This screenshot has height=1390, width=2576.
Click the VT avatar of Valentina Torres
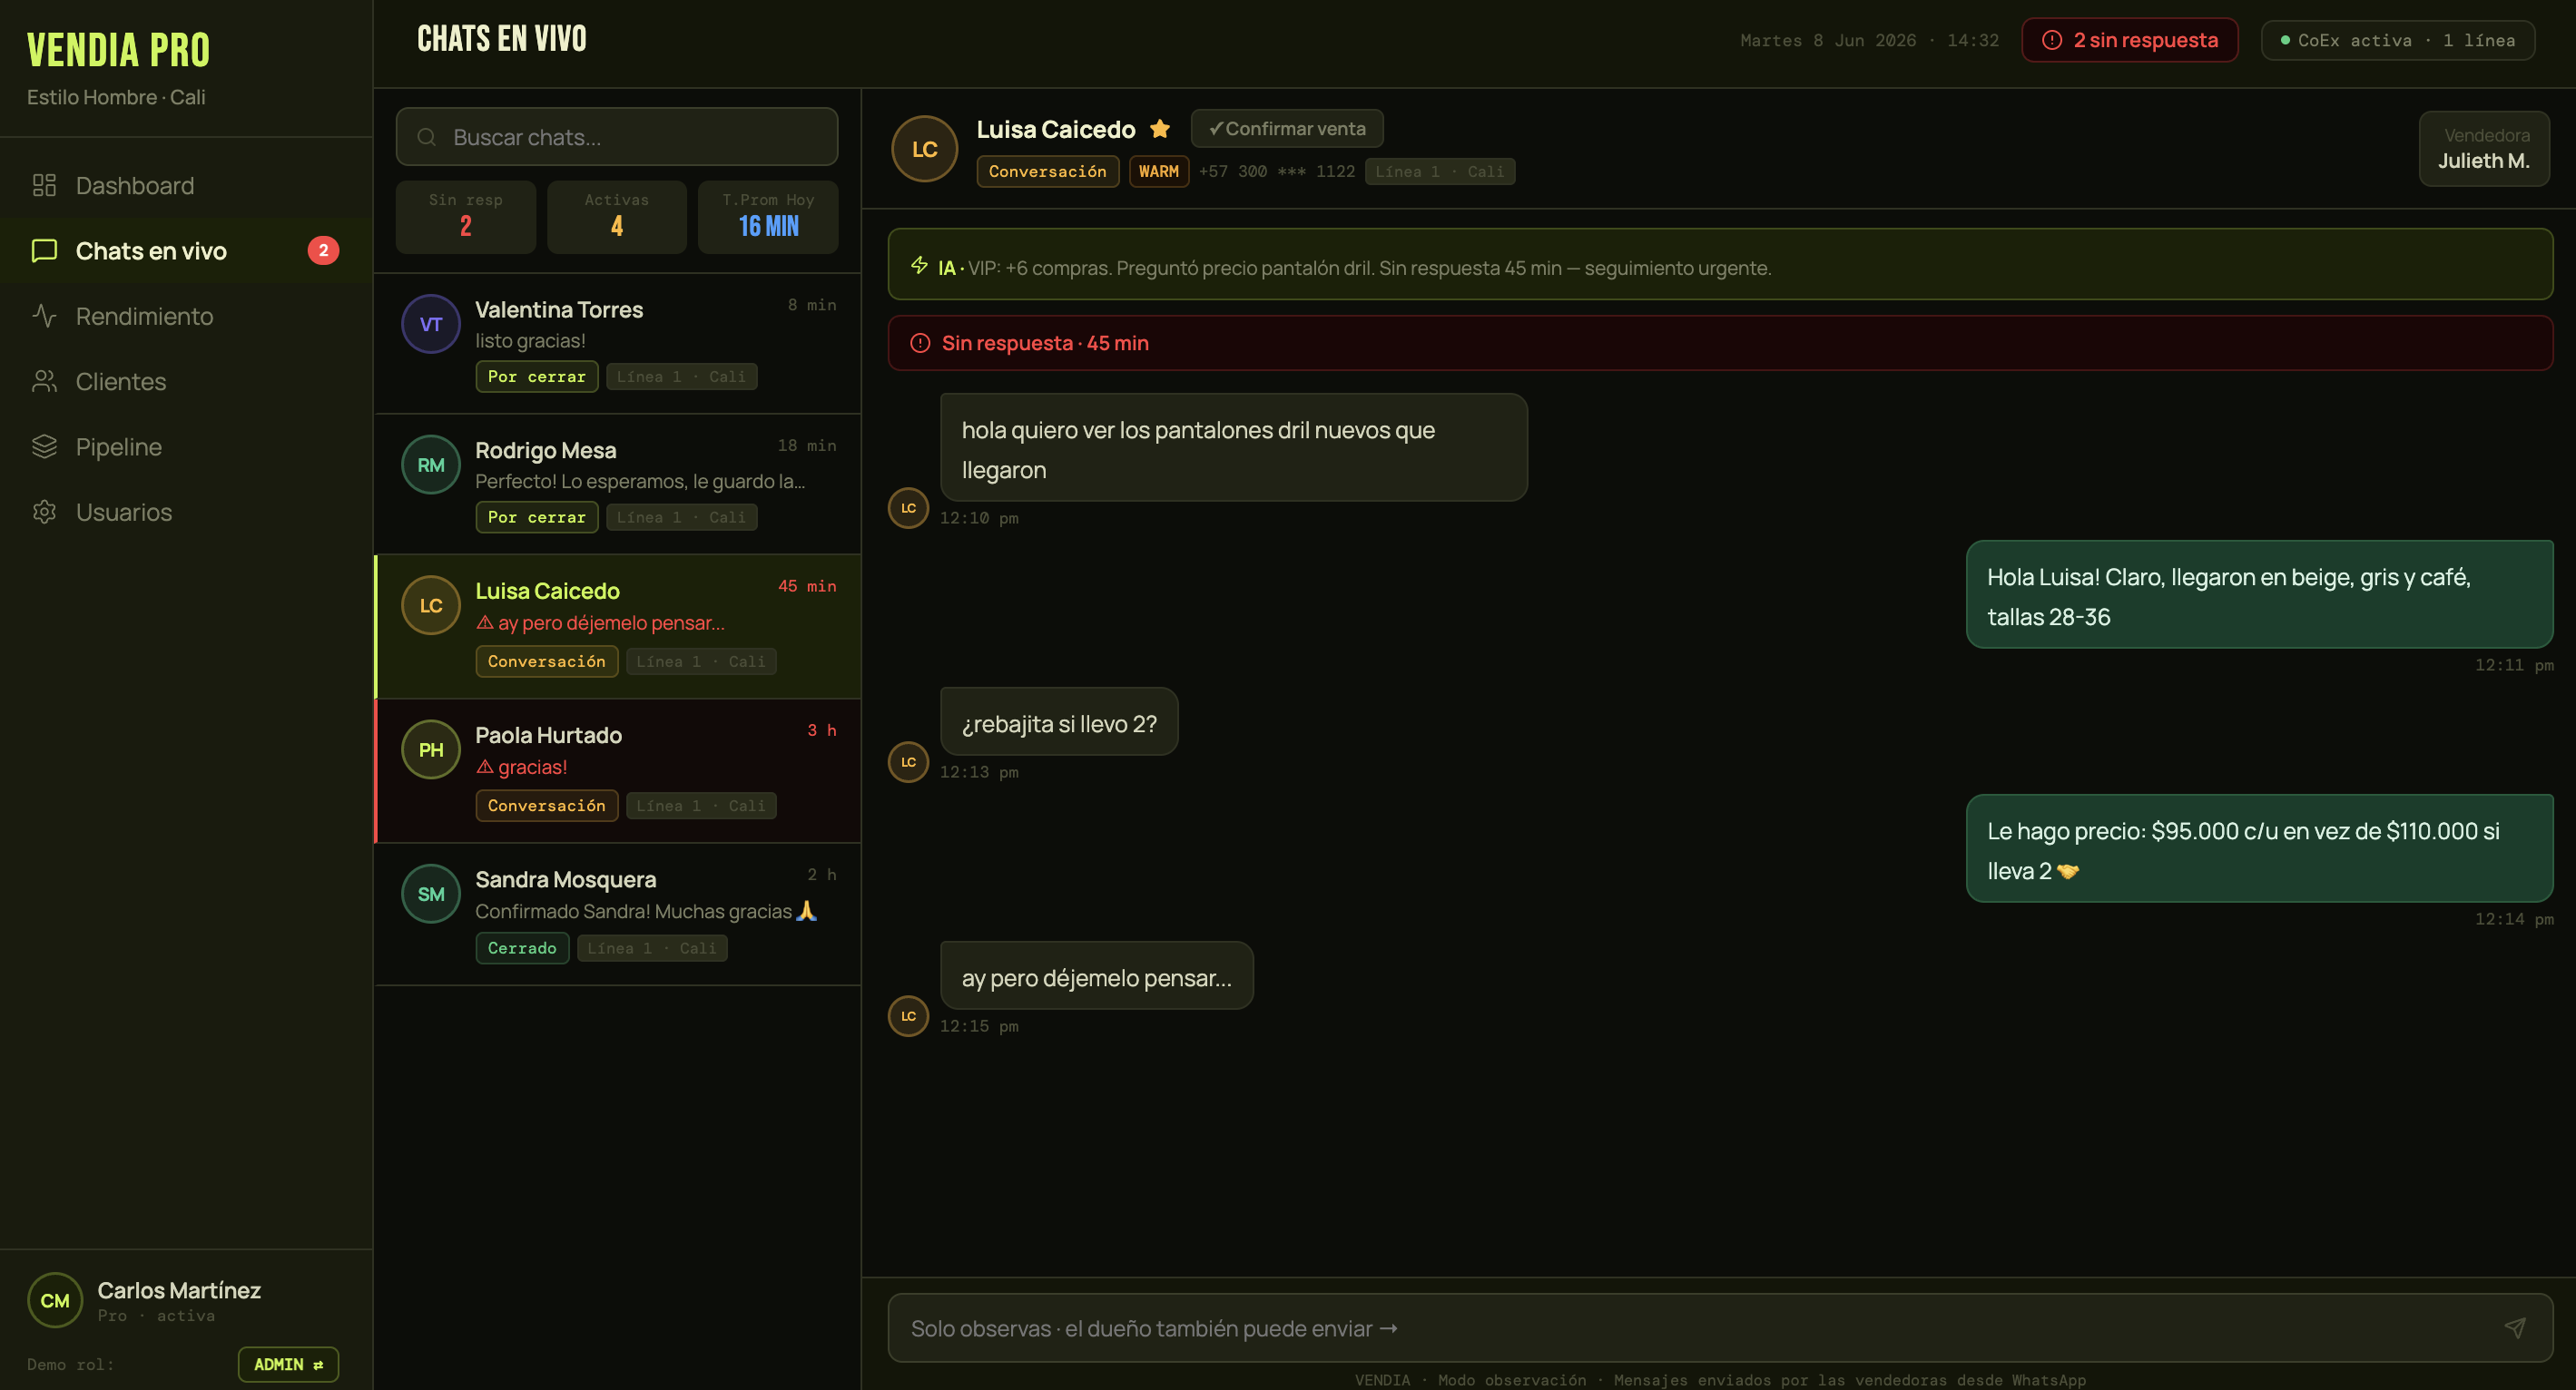pyautogui.click(x=431, y=324)
